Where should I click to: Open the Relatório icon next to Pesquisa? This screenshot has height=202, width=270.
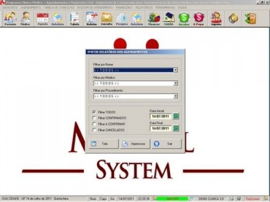click(137, 19)
